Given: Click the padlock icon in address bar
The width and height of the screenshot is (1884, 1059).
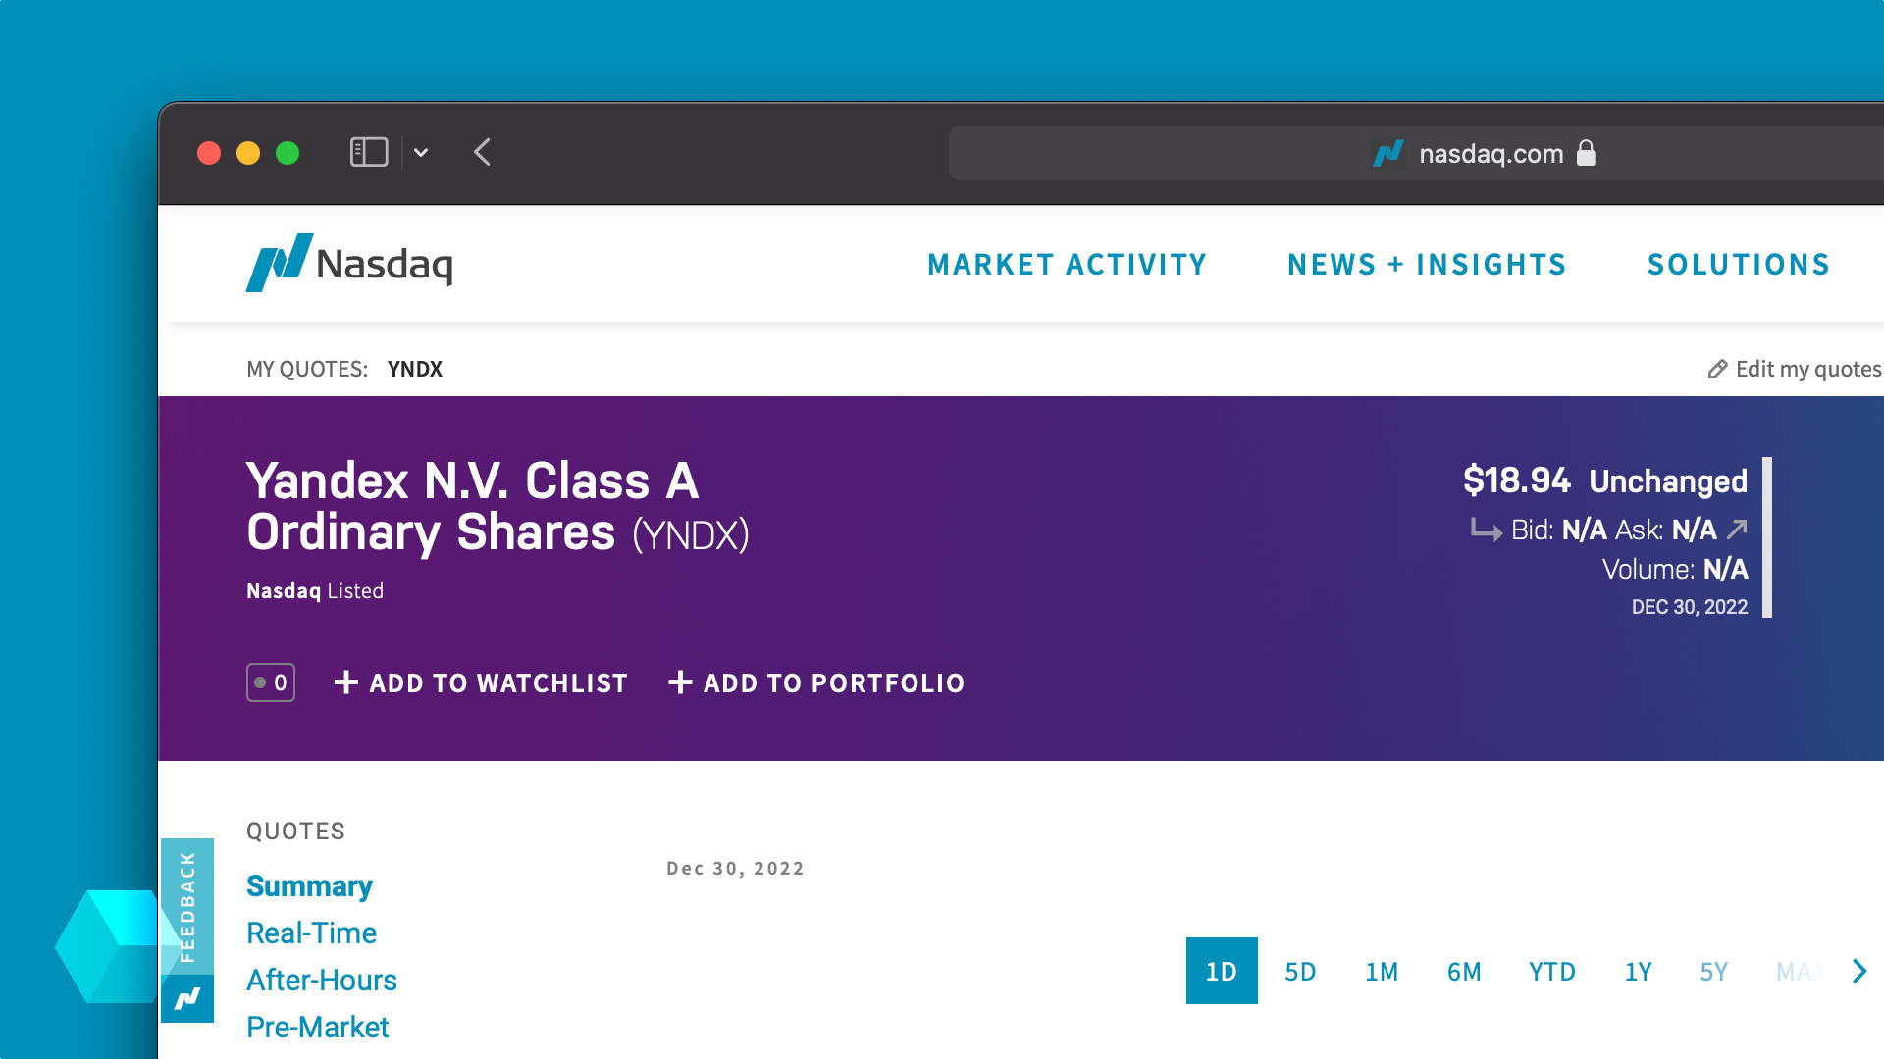Looking at the screenshot, I should point(1586,153).
